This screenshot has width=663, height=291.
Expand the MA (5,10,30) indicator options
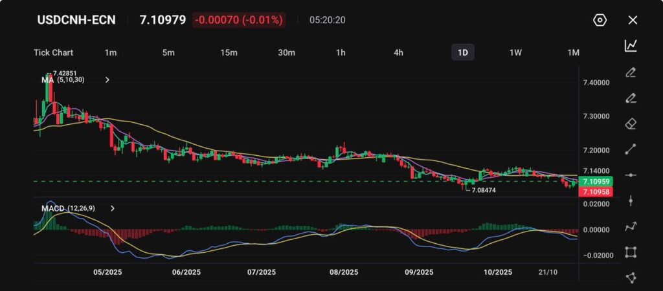[x=107, y=80]
